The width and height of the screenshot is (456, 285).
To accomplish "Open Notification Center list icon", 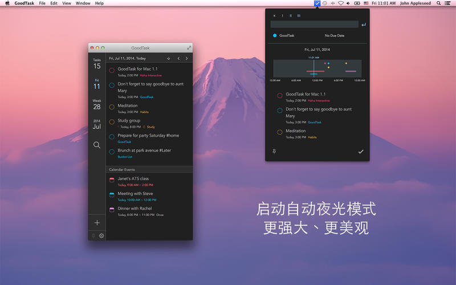I will pos(447,3).
